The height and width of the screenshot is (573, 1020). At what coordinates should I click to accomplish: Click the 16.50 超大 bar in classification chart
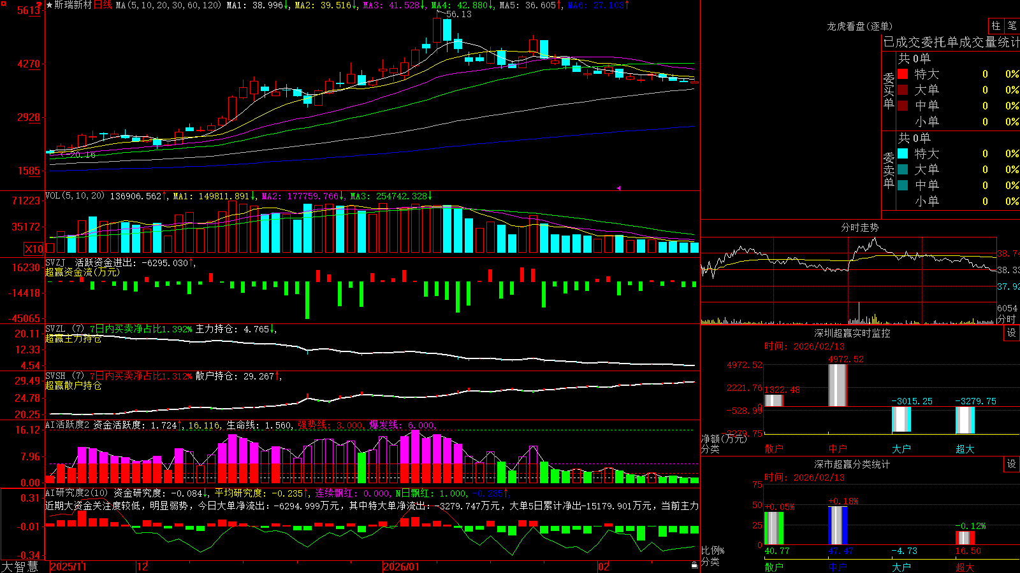tap(965, 538)
